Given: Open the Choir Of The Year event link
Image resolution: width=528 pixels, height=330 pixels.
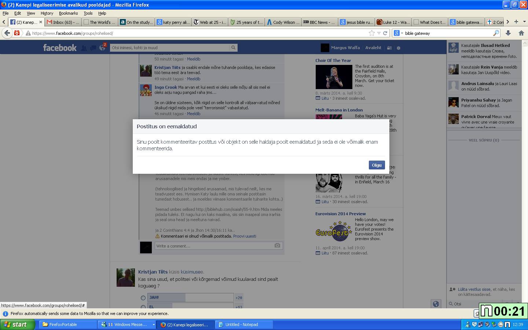Looking at the screenshot, I should [x=333, y=60].
